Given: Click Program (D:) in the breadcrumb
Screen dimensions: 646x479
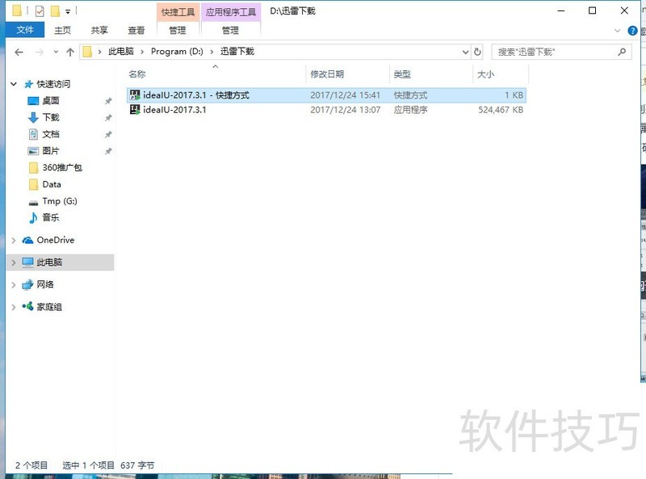Looking at the screenshot, I should coord(177,51).
